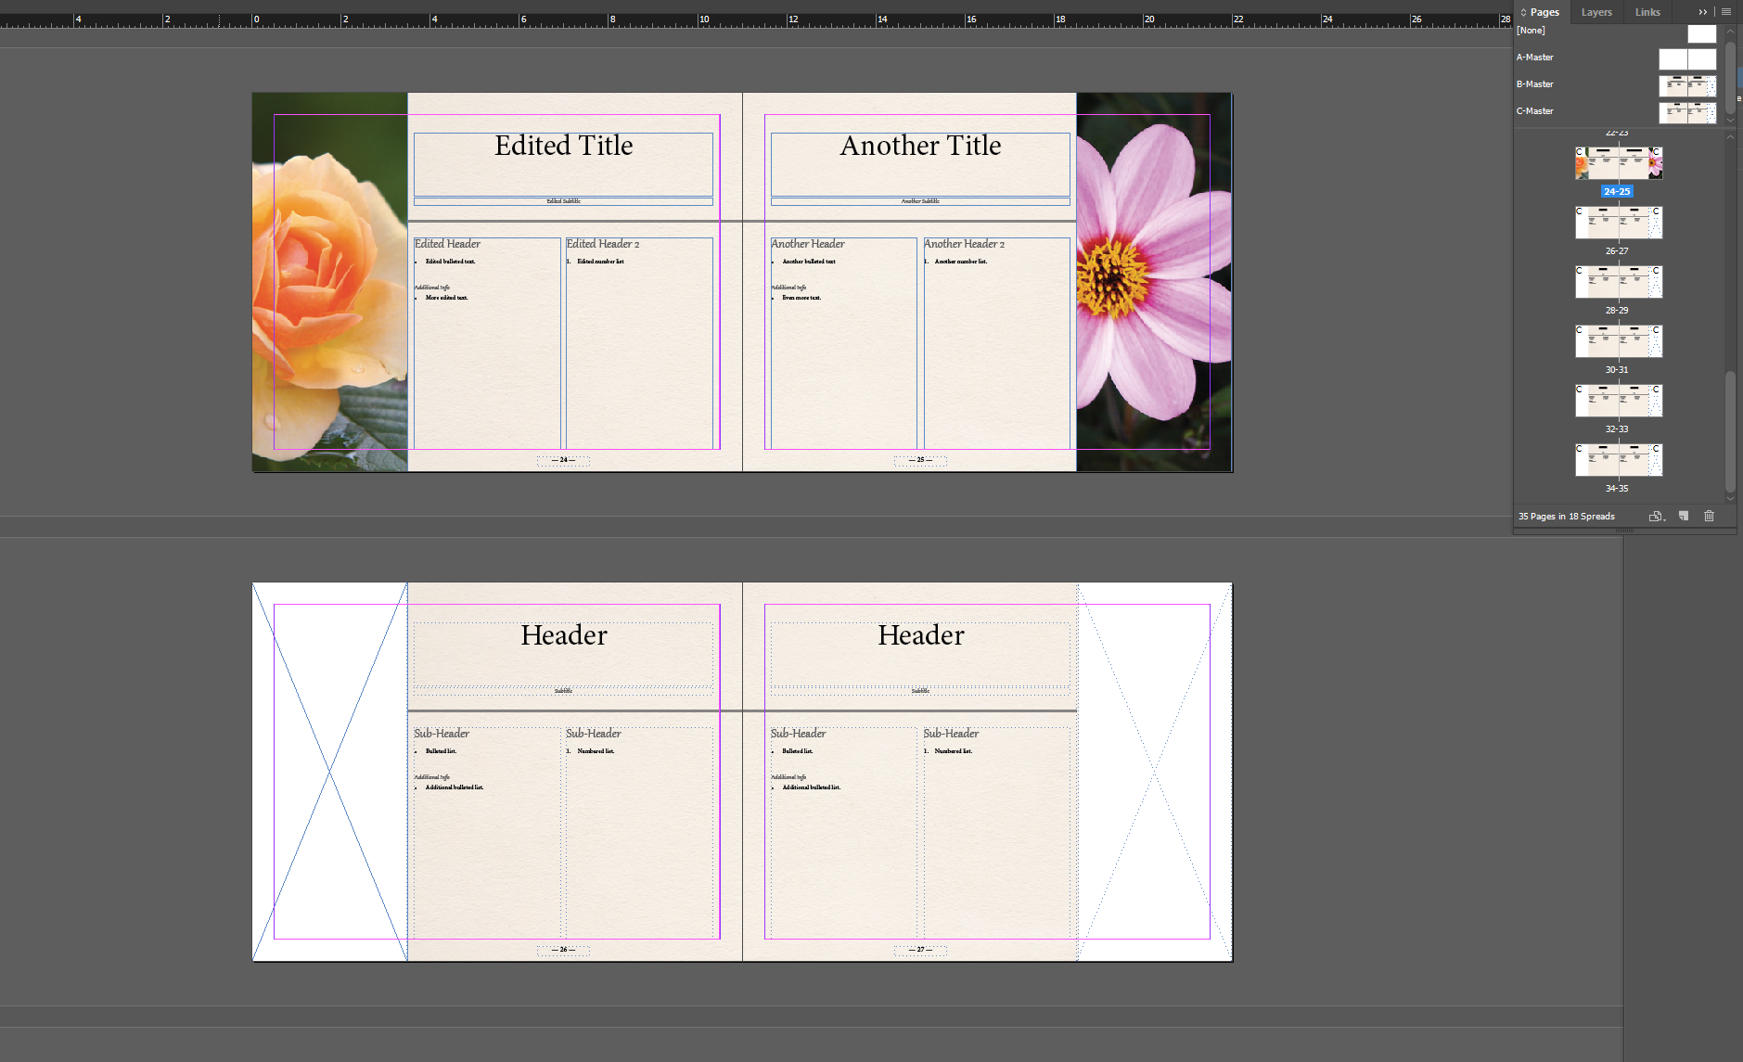This screenshot has width=1743, height=1062.
Task: Click the 'Another Subtitle' frame on page 25
Action: click(x=920, y=201)
